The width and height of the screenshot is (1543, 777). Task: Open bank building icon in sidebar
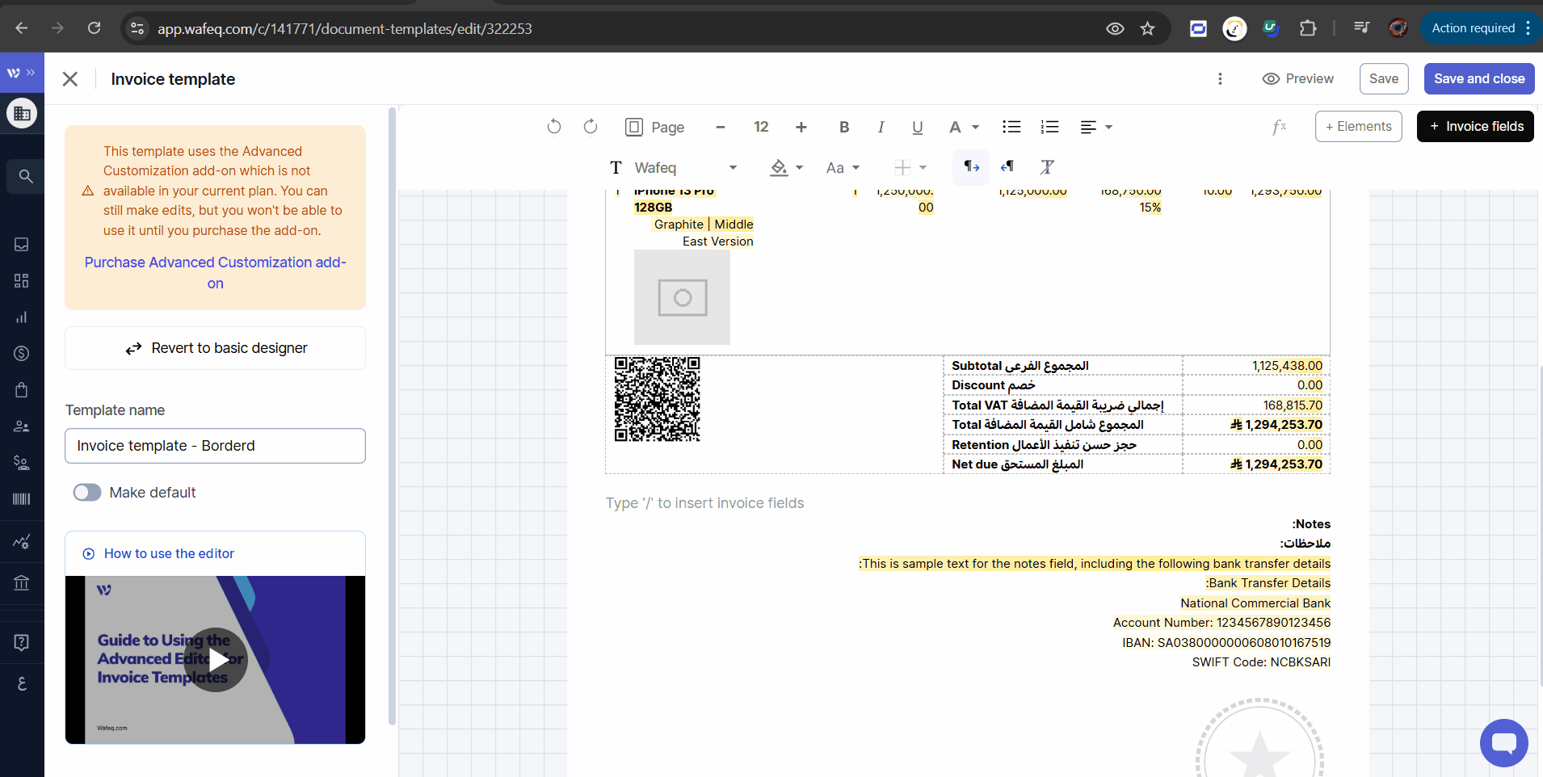pyautogui.click(x=22, y=582)
